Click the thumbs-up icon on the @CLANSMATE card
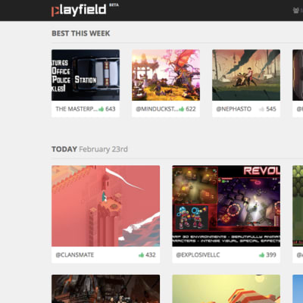The width and height of the screenshot is (303, 303). pyautogui.click(x=141, y=255)
